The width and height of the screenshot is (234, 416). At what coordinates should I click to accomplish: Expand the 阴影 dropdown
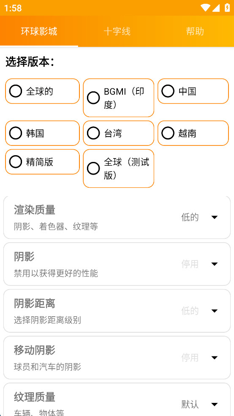click(x=215, y=264)
